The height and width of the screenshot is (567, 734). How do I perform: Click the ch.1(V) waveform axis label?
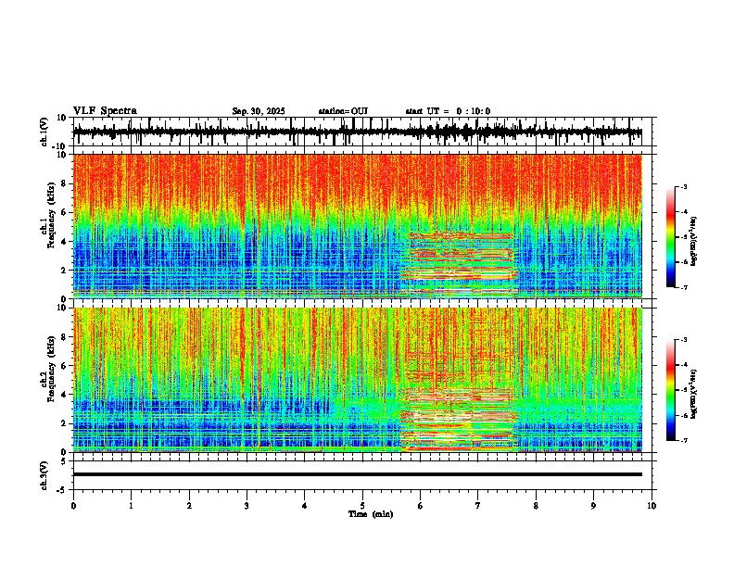(44, 132)
